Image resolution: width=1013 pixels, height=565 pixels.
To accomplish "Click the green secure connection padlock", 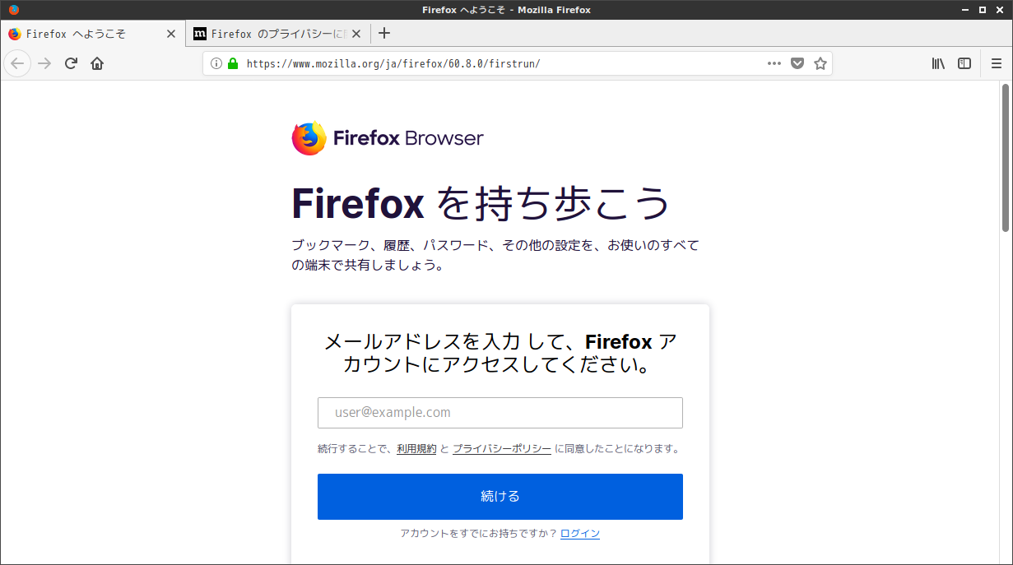I will coord(233,63).
